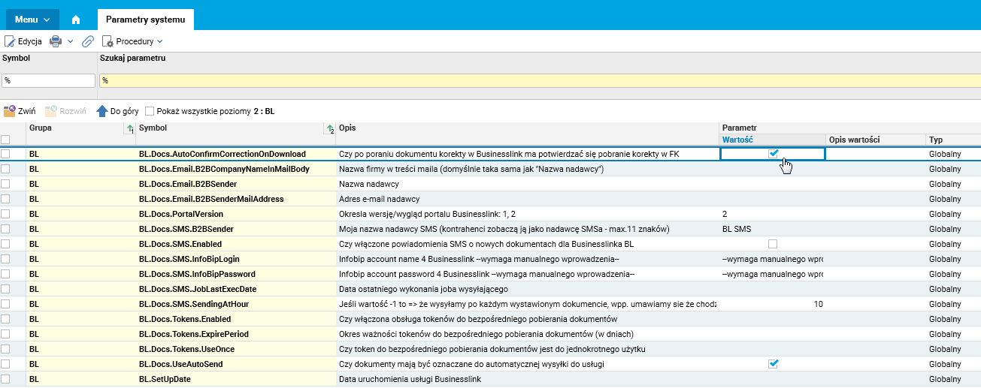Uncheck the BL.Docs.UseAutoSend value checkbox
Screen dimensions: 981x388
pos(772,364)
